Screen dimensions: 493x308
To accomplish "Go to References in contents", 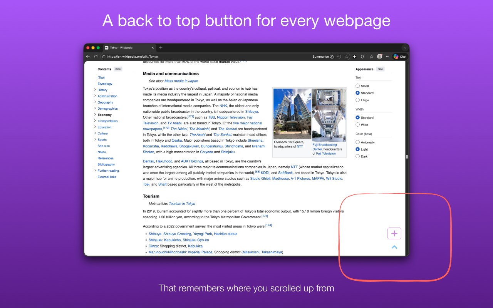I will (106, 158).
